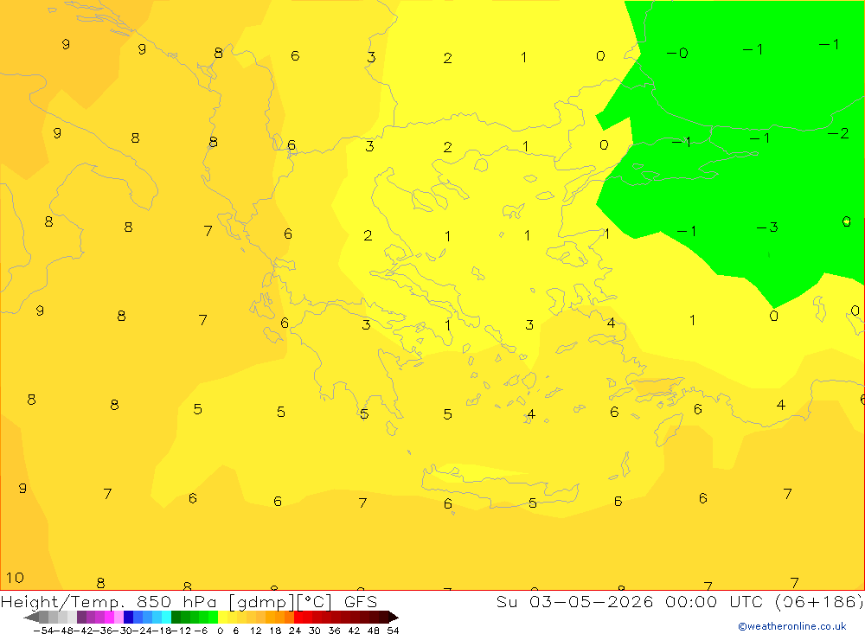The height and width of the screenshot is (634, 865).
Task: Pick the cyan legend swatch above -18
Action: pos(166,618)
